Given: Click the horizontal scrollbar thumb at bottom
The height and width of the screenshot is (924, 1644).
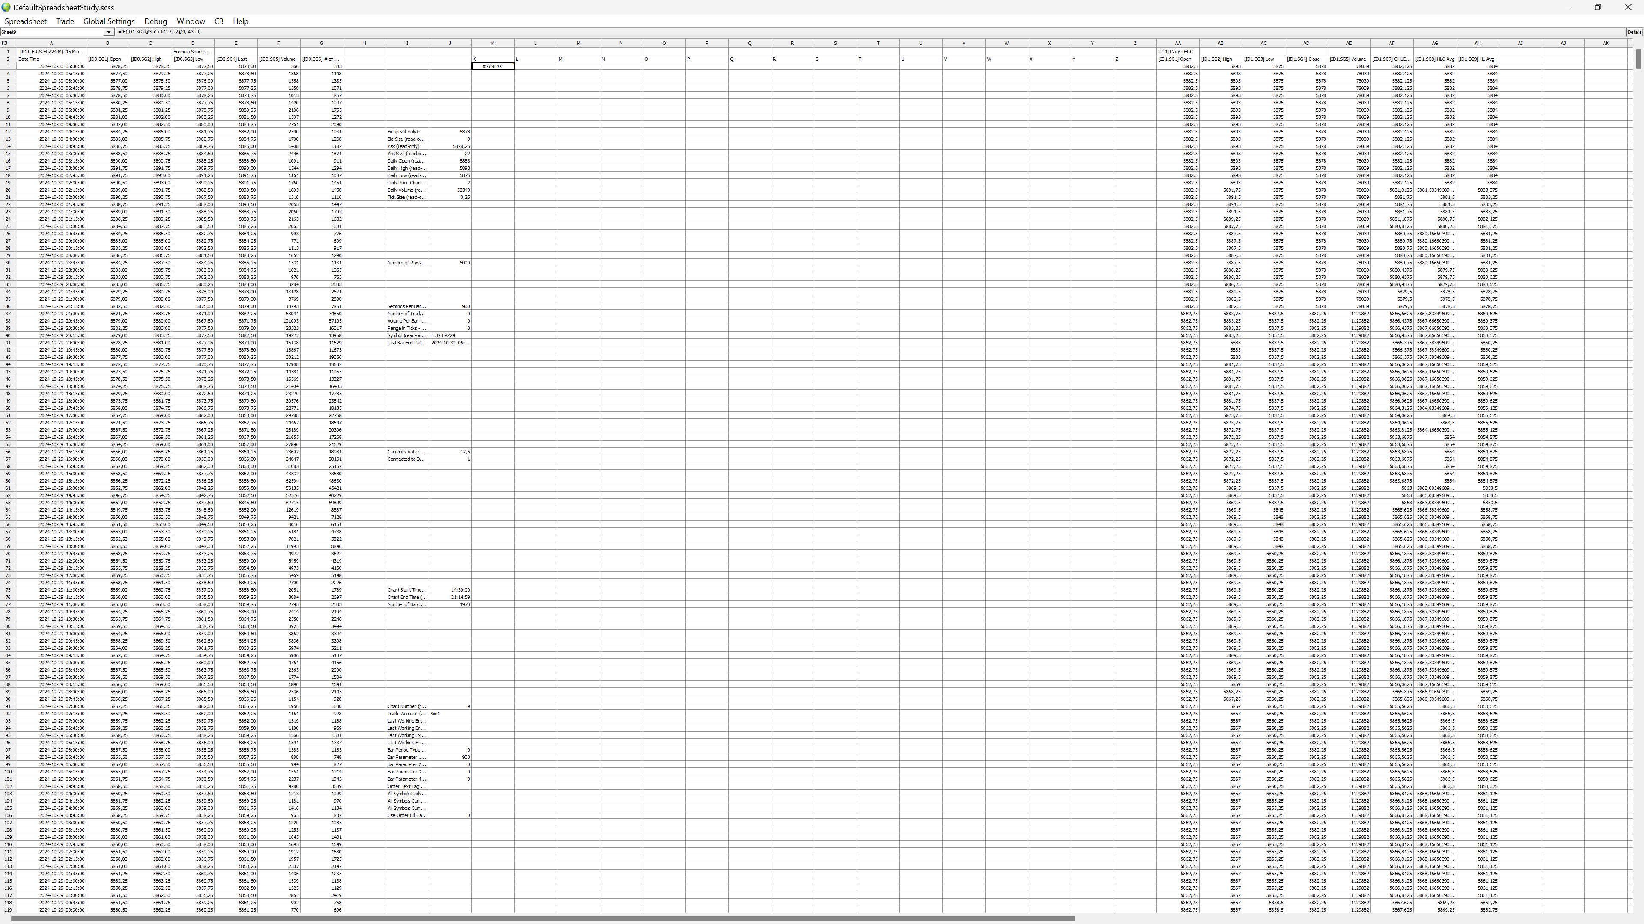Looking at the screenshot, I should click(x=542, y=919).
